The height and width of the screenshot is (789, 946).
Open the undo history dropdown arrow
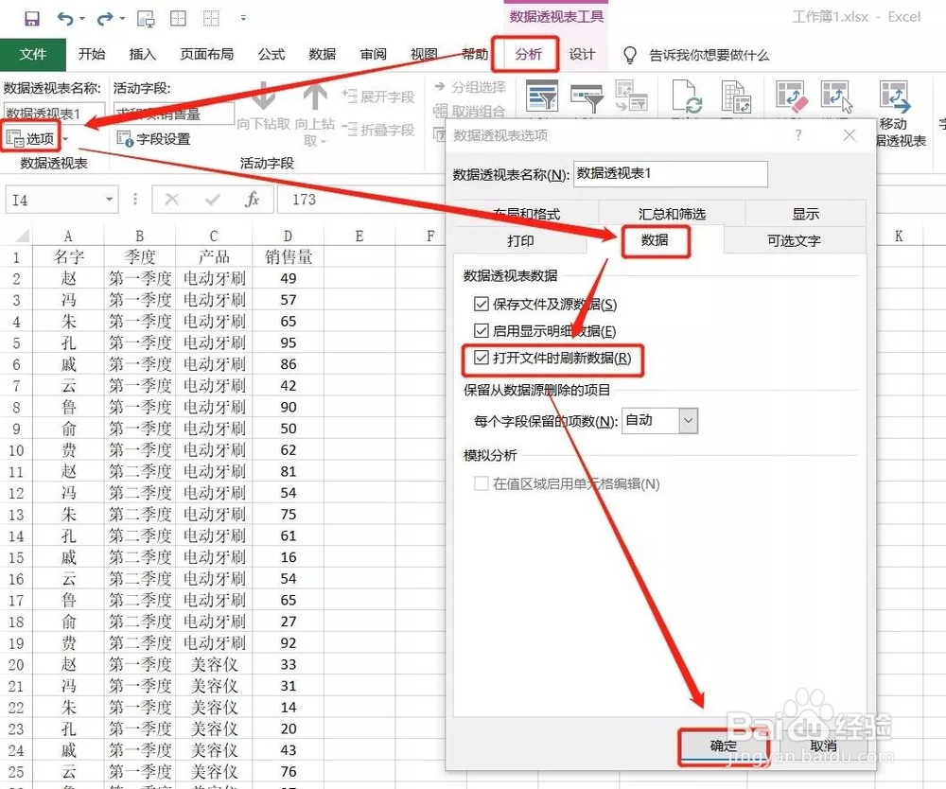pos(82,19)
